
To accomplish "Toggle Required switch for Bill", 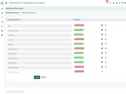I will click(79, 25).
